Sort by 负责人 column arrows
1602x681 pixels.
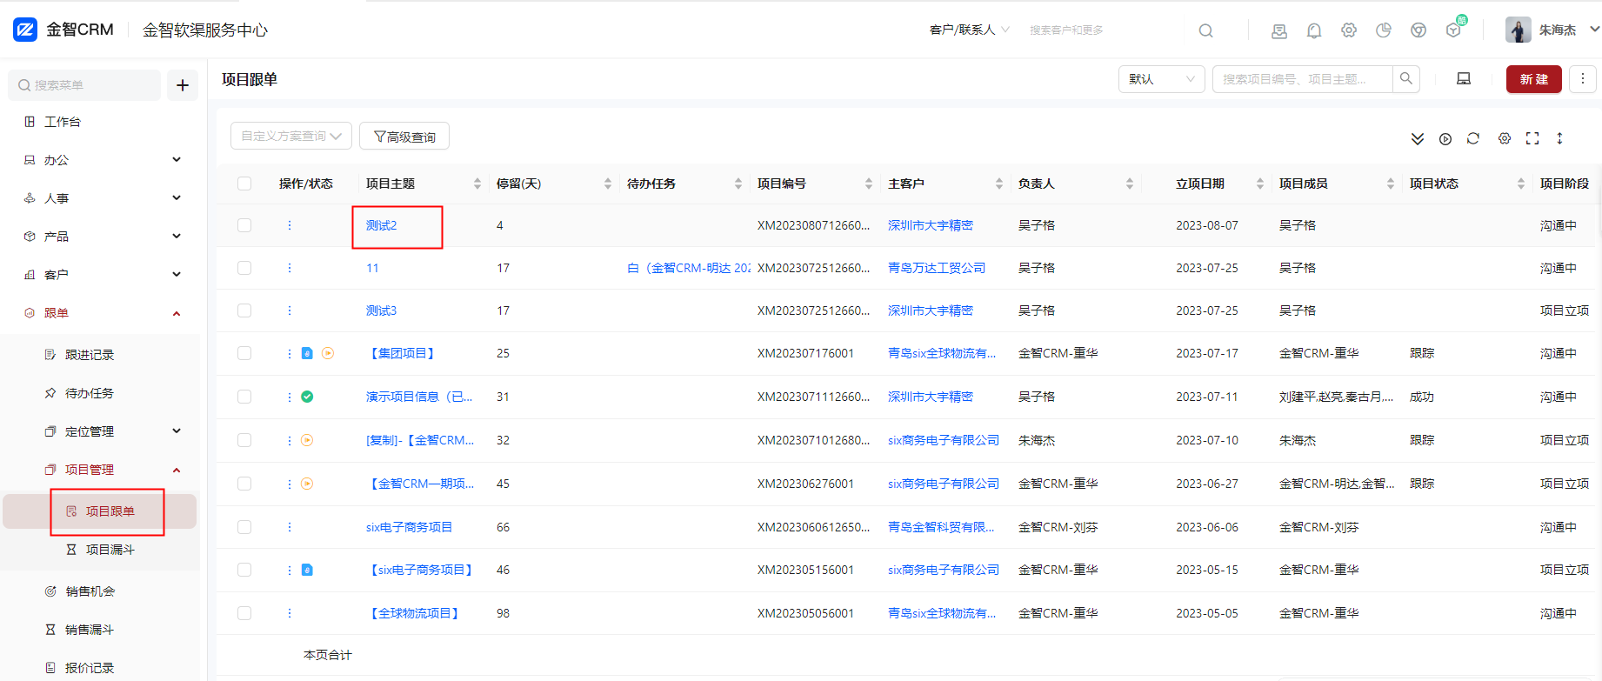(1130, 184)
